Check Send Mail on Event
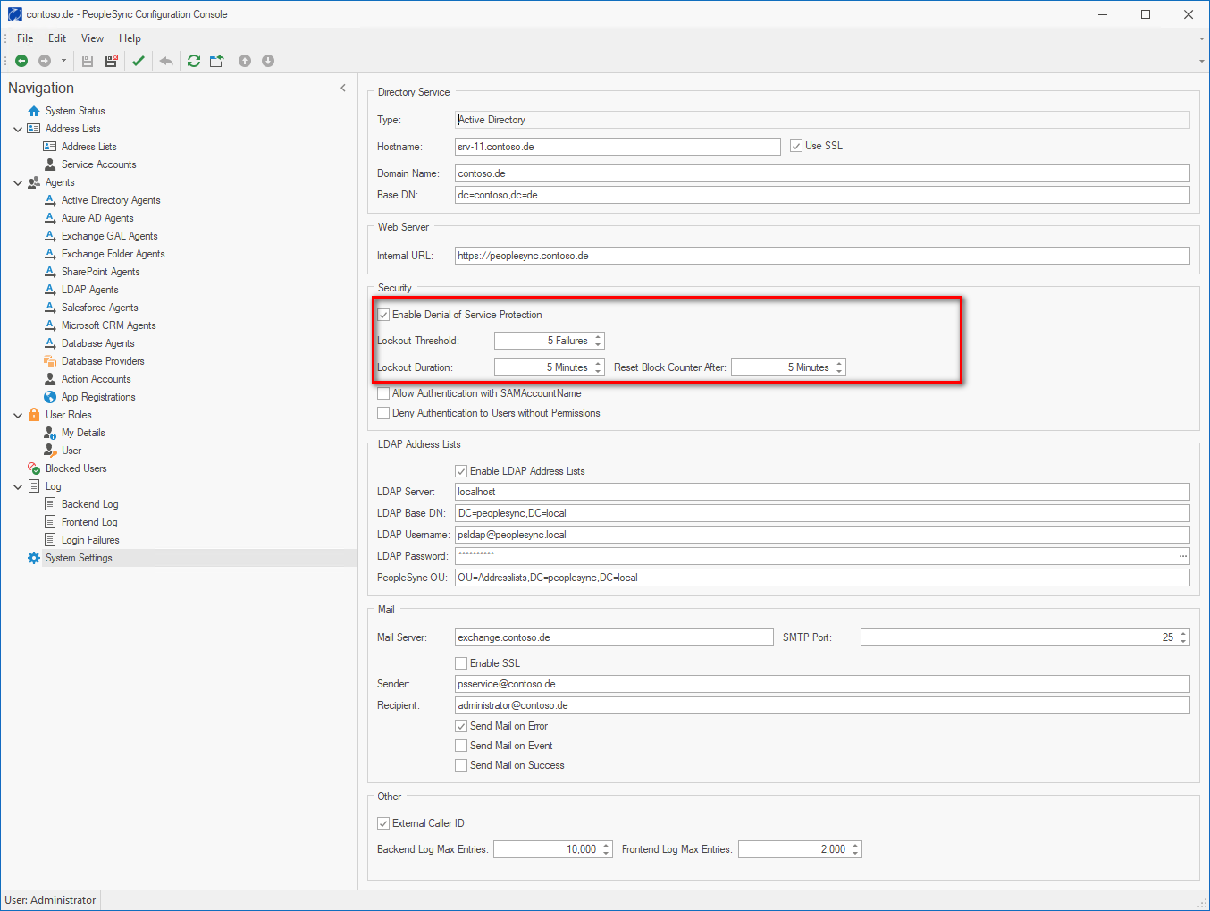 click(461, 746)
